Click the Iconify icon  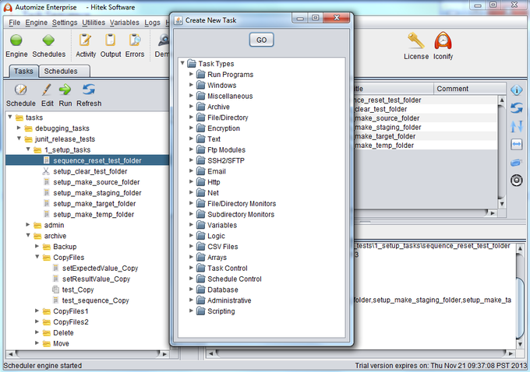pos(443,40)
